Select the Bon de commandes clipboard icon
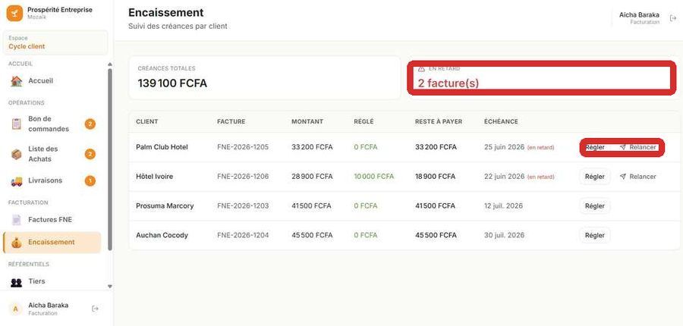Image resolution: width=683 pixels, height=326 pixels. [16, 124]
